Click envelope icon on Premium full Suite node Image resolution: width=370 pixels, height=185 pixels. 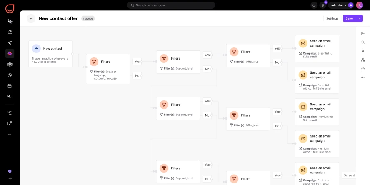pyautogui.click(x=303, y=107)
